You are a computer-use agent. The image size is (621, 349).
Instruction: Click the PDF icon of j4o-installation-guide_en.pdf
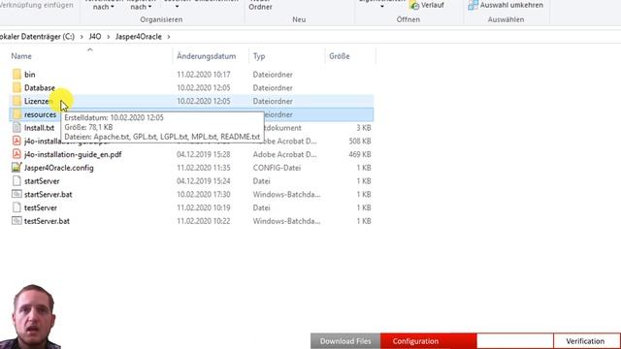coord(16,154)
